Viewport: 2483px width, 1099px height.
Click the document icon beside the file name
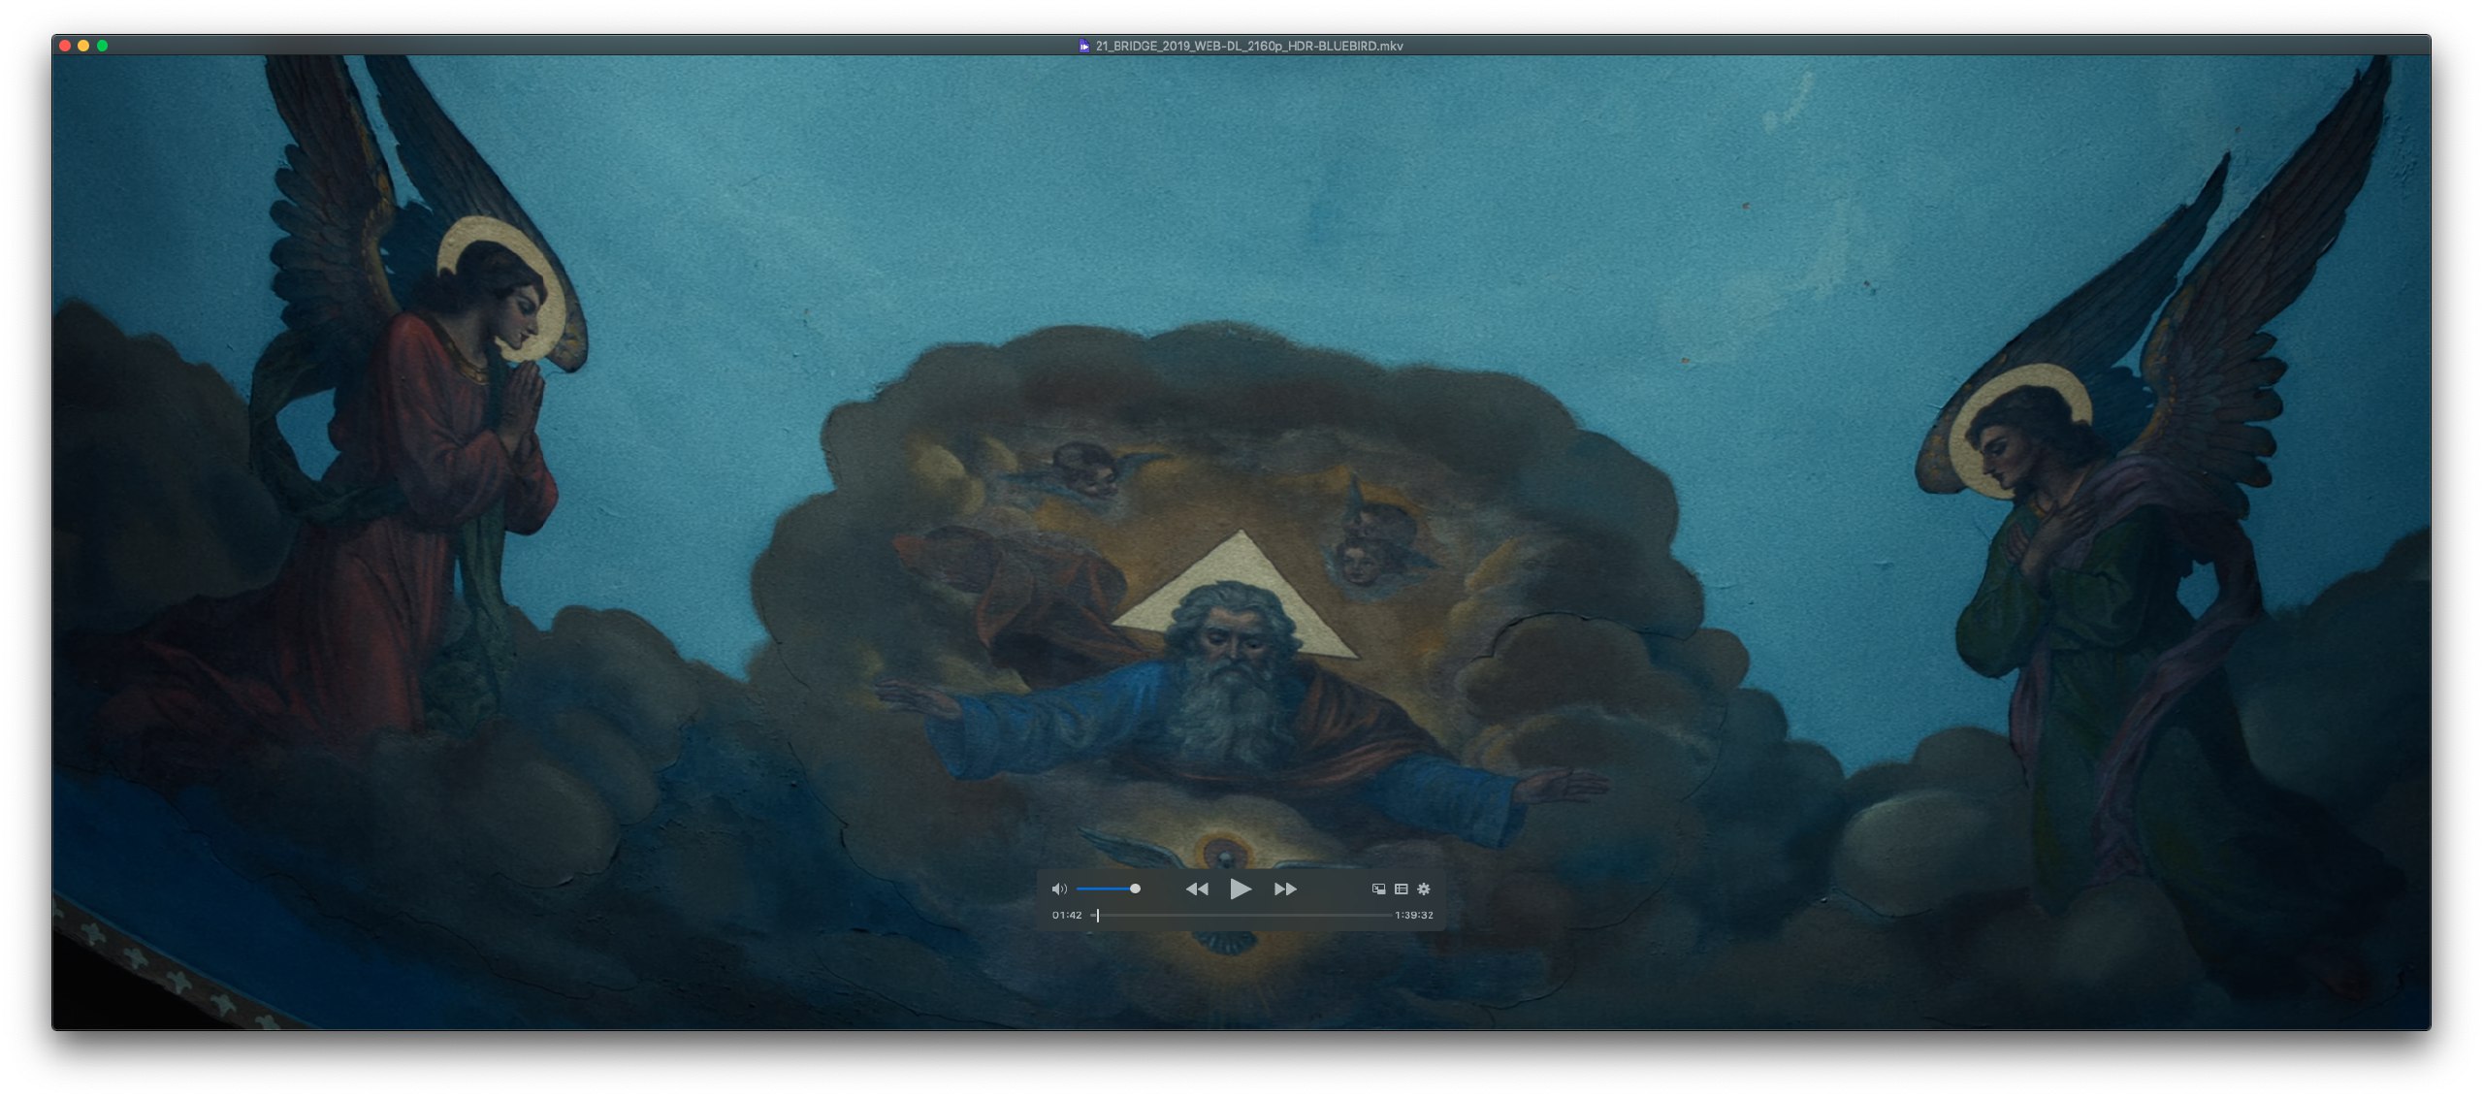pos(1083,46)
